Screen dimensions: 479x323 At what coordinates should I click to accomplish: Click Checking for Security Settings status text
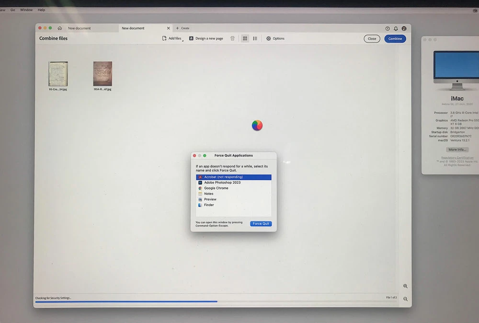tap(53, 298)
